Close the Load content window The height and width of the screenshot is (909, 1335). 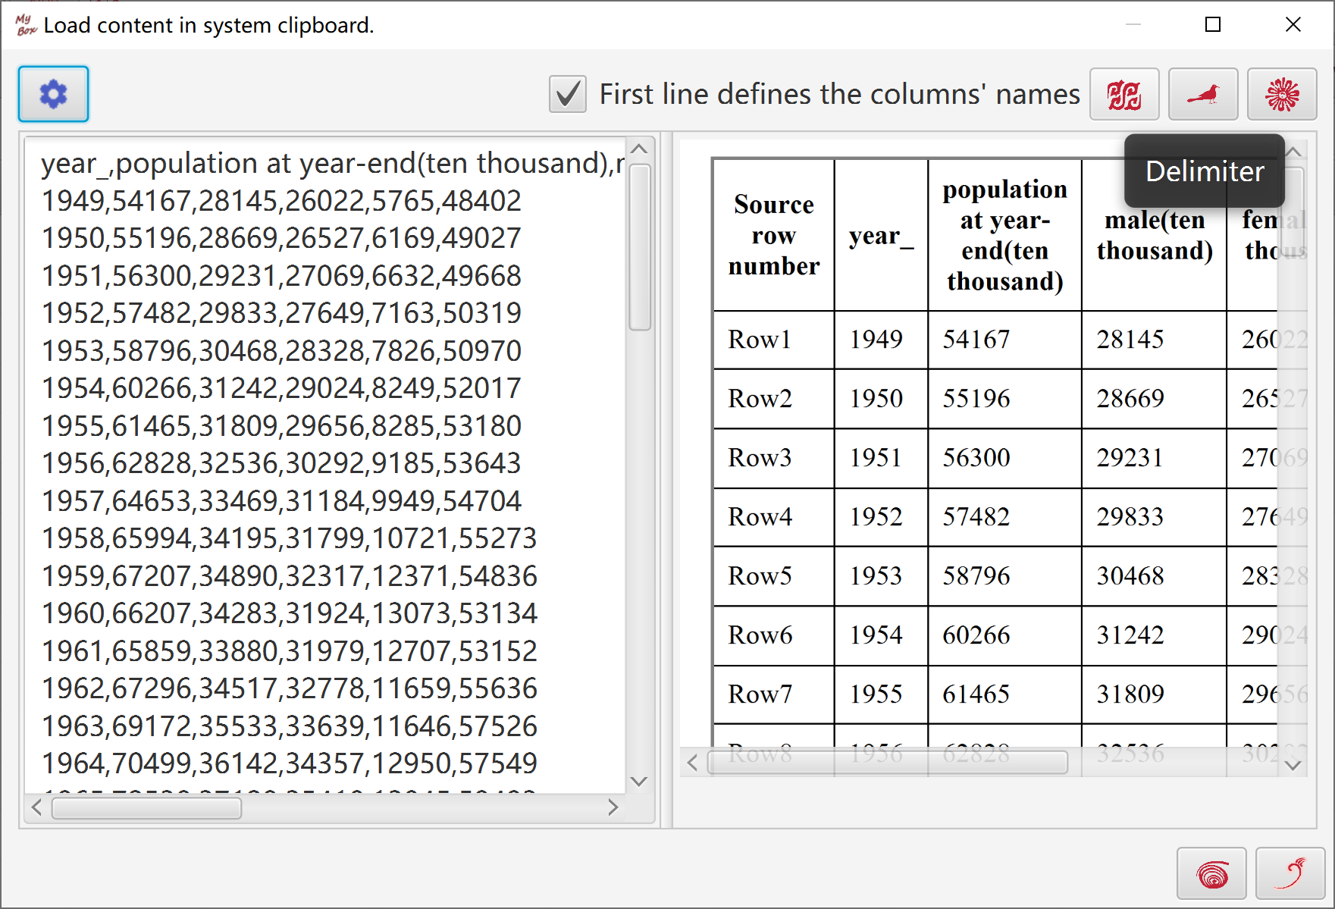click(1293, 24)
